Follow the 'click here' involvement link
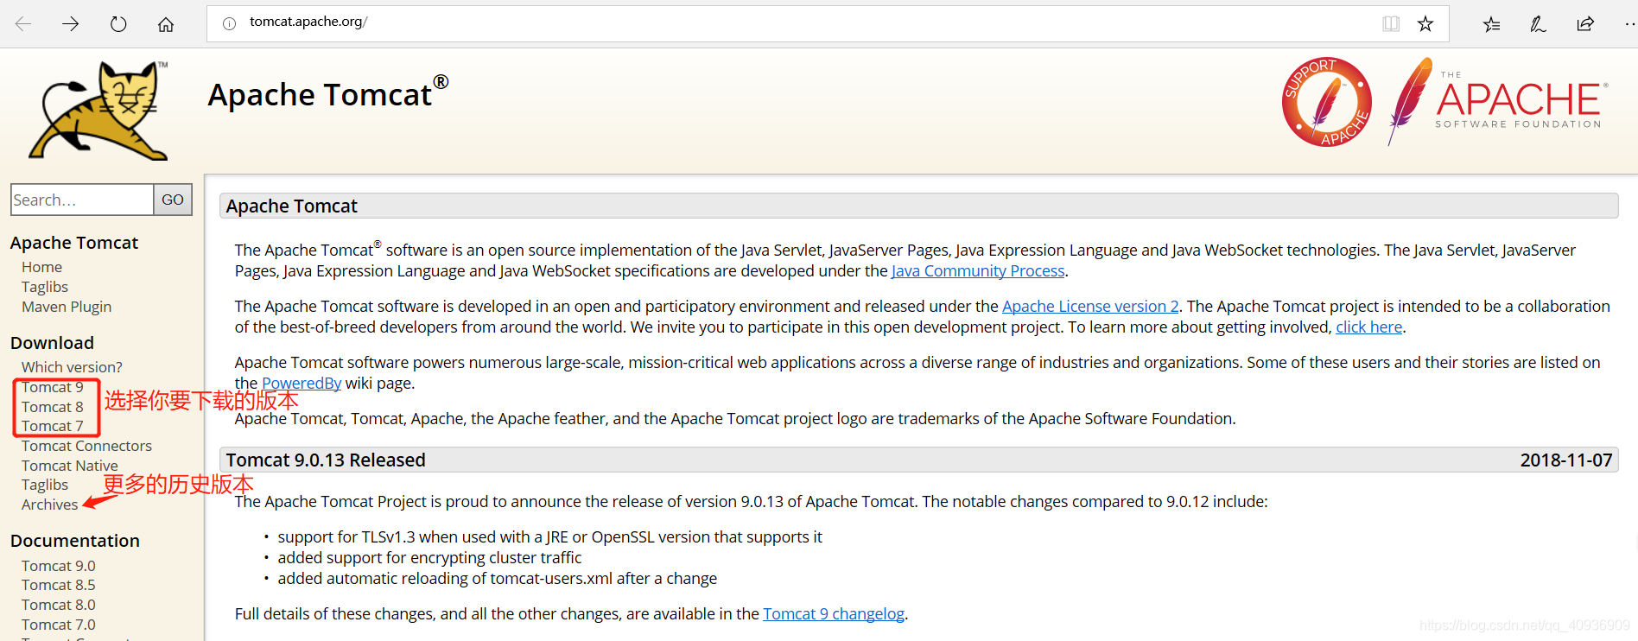This screenshot has height=641, width=1638. point(1369,327)
